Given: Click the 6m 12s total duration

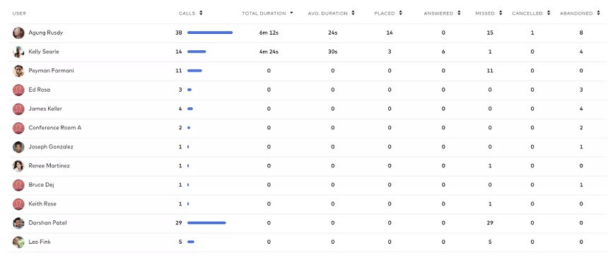Looking at the screenshot, I should click(269, 32).
